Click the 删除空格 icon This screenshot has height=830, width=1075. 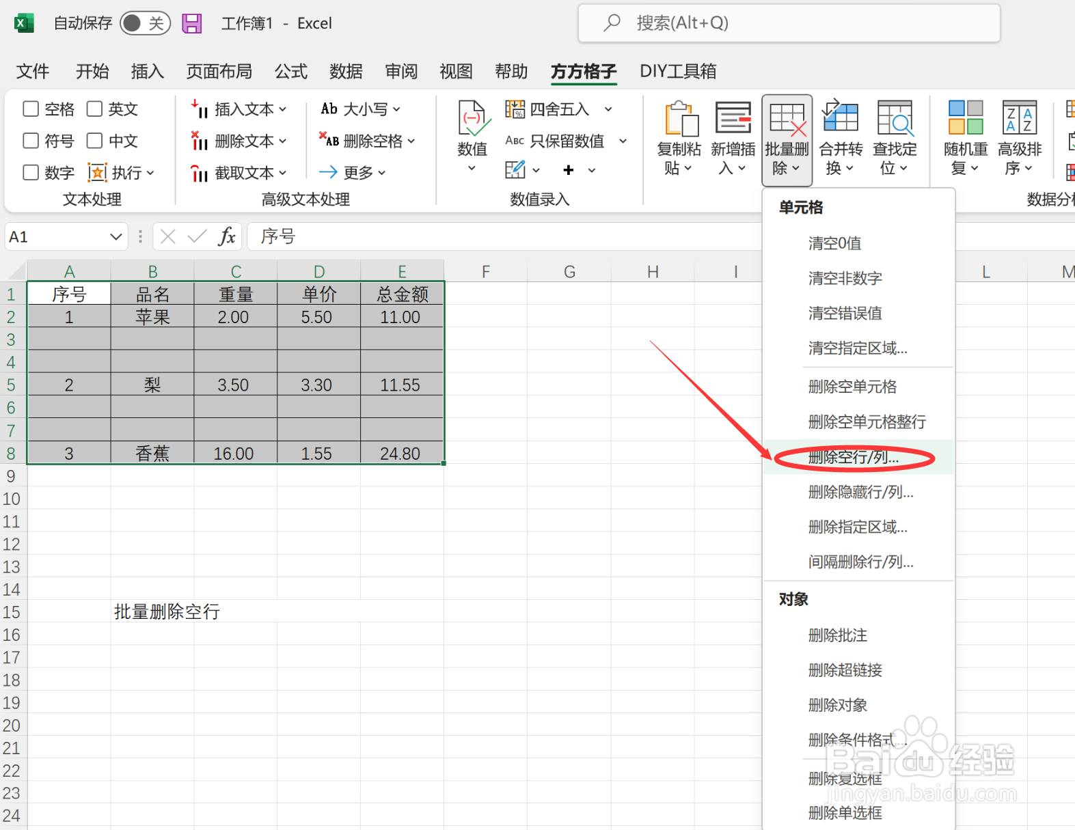tap(329, 140)
